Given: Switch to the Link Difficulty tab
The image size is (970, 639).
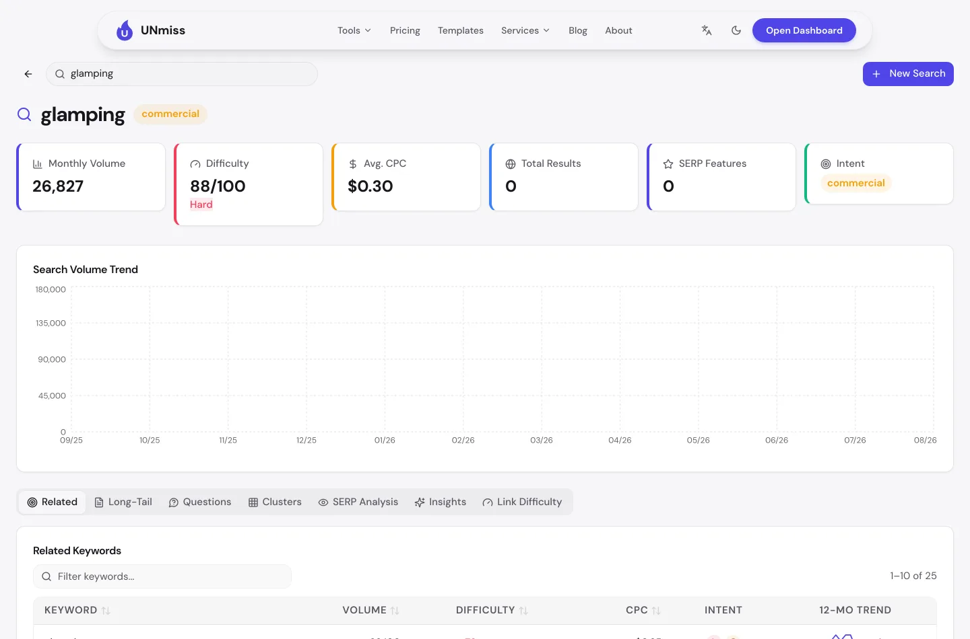Looking at the screenshot, I should point(522,502).
